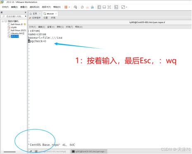The image size is (192, 154).
Task: Open the VMware 选项卡(T) menu
Action: pos(46,7)
